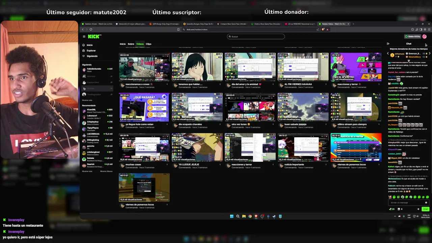This screenshot has width=432, height=243.
Task: Select the Videos channel tab
Action: pyautogui.click(x=140, y=44)
